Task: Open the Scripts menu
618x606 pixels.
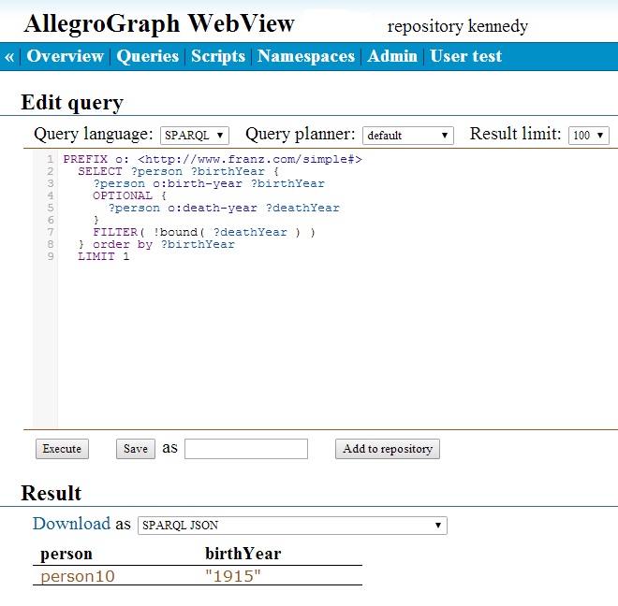Action: click(218, 56)
